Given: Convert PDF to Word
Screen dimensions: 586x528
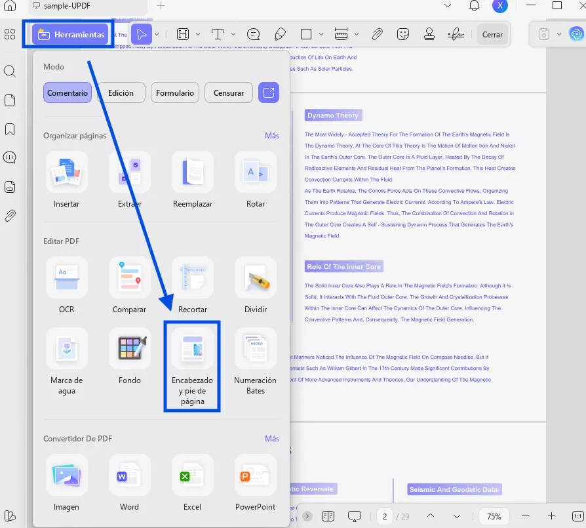Looking at the screenshot, I should tap(130, 483).
